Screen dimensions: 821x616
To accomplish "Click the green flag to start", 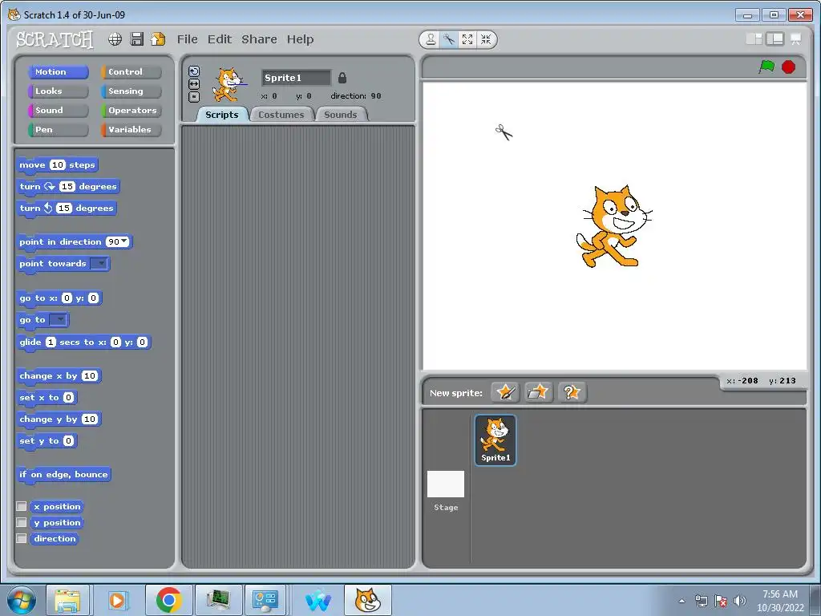I will [767, 67].
